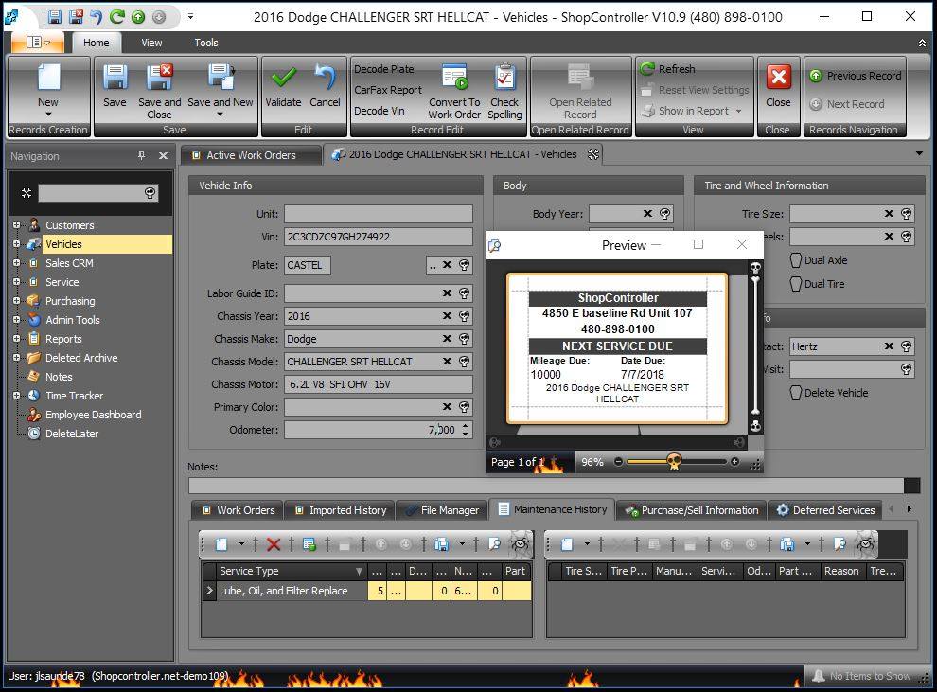The image size is (937, 692).
Task: Click the quick access save icon in the title bar
Action: coord(54,17)
